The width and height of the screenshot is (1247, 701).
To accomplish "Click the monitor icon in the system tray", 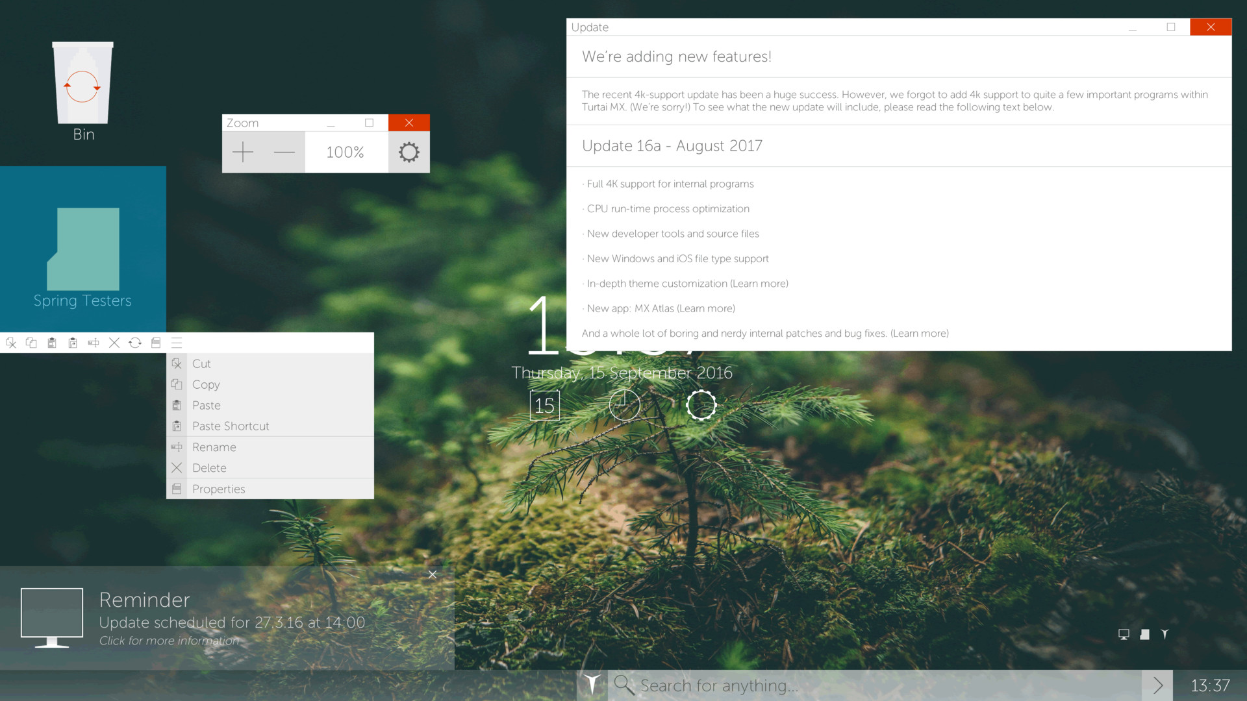I will point(1124,634).
